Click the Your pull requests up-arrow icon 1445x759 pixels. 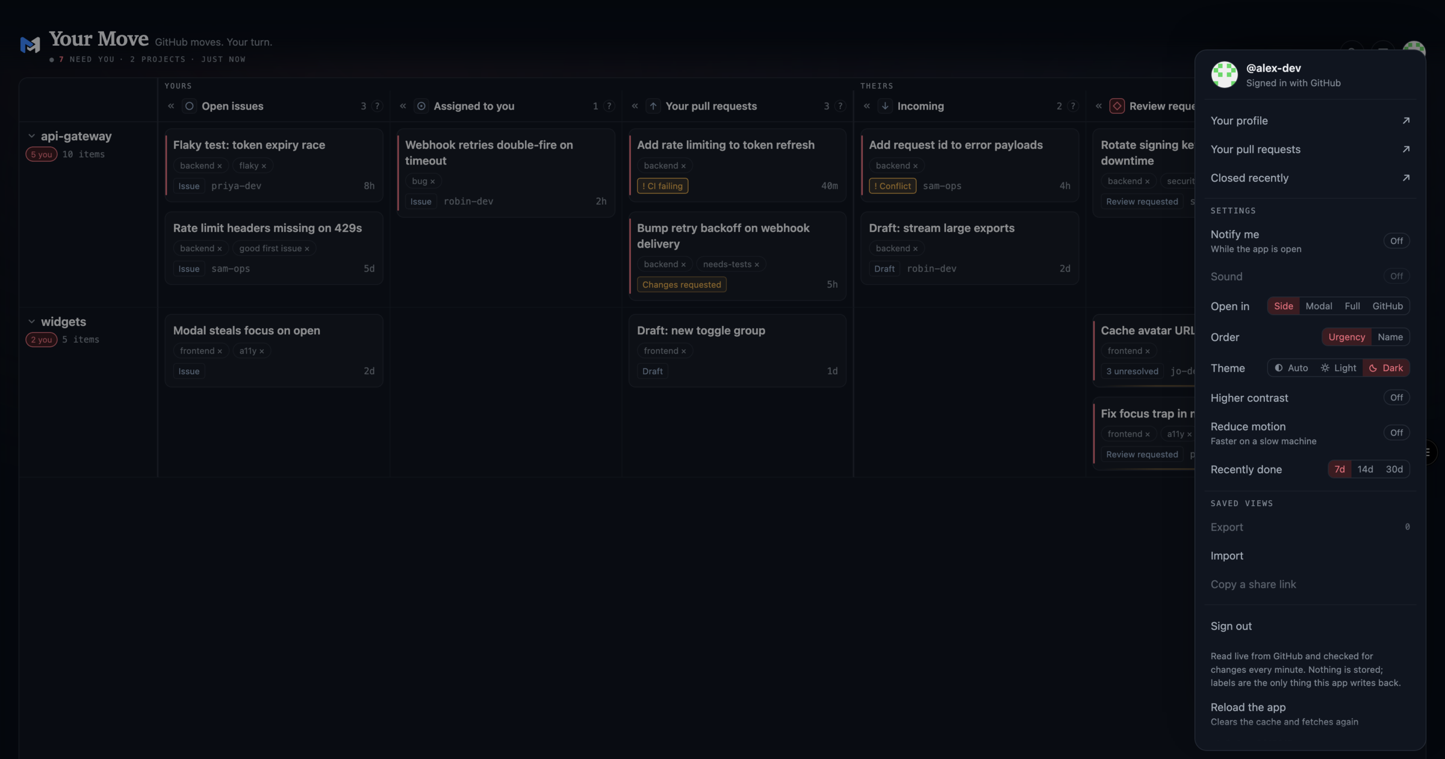pos(653,106)
